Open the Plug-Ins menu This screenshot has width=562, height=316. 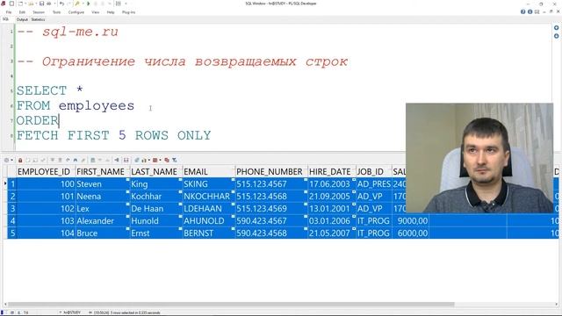129,12
